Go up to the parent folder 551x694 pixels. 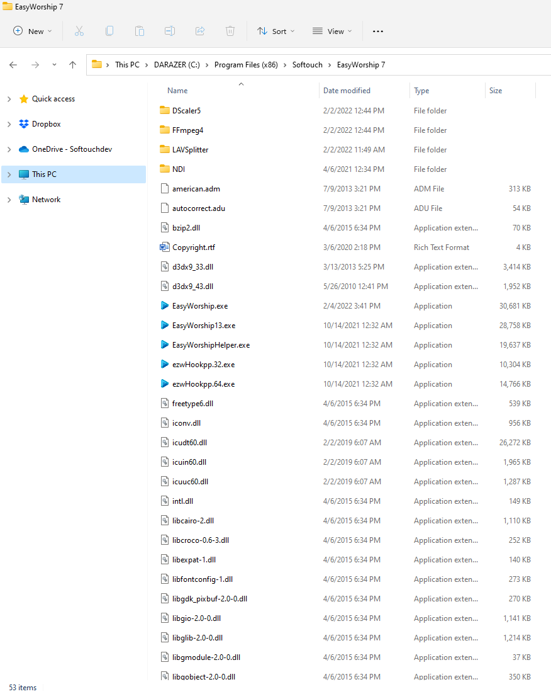[x=72, y=64]
